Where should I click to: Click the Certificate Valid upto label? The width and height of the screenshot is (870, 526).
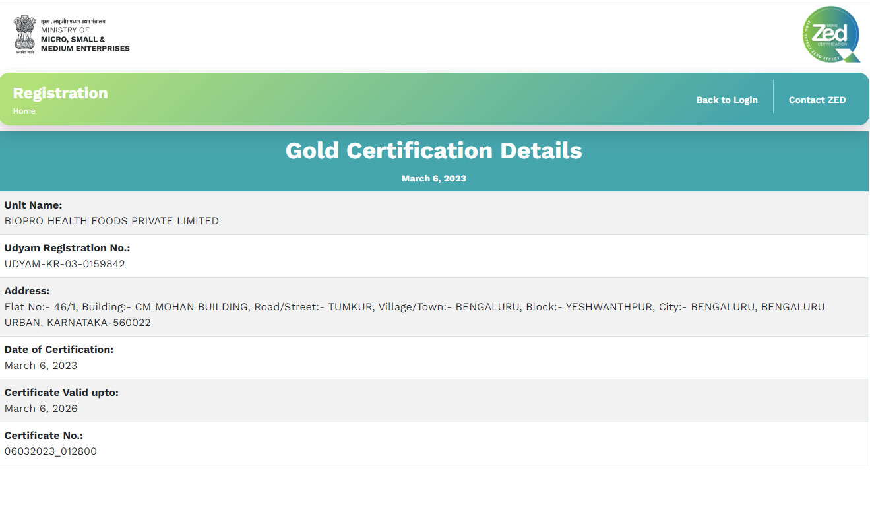(61, 393)
